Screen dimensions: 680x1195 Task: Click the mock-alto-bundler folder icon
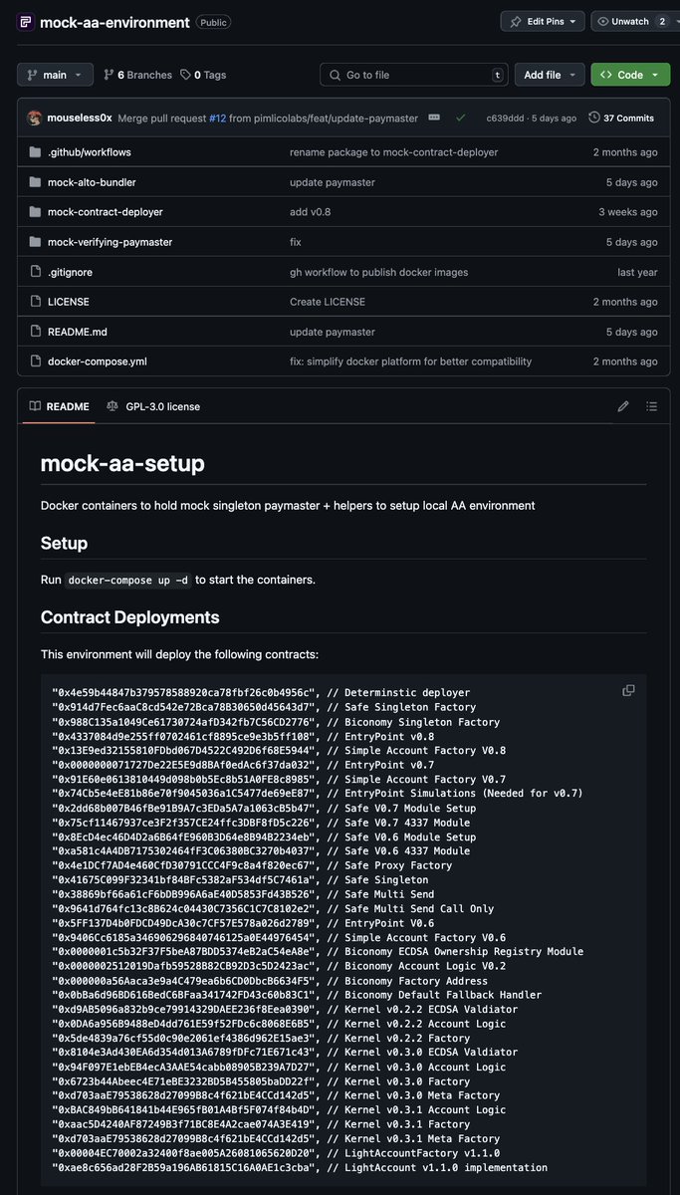pyautogui.click(x=36, y=182)
